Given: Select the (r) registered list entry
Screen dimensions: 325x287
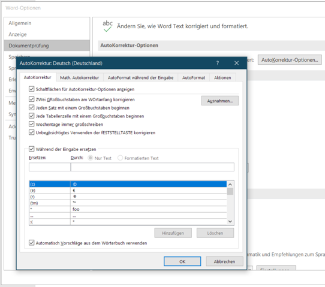Looking at the screenshot, I should 128,197.
